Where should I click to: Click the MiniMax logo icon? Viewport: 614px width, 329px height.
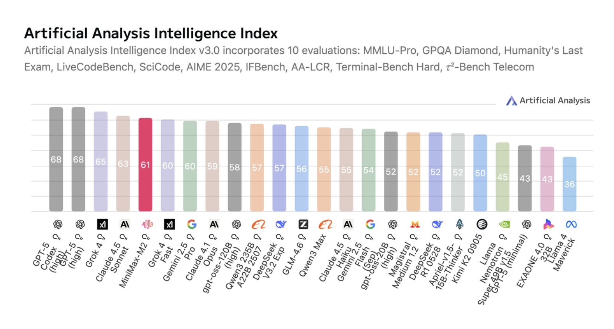point(147,224)
